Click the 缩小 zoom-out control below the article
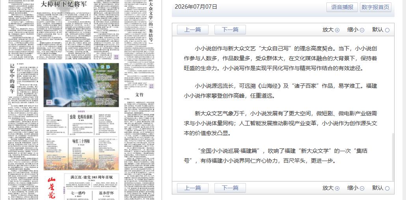This screenshot has height=200, width=406. tap(356, 188)
